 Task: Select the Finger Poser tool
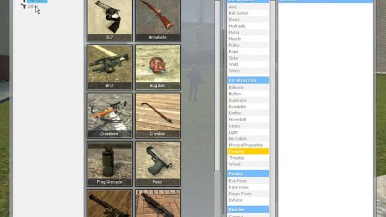248,194
